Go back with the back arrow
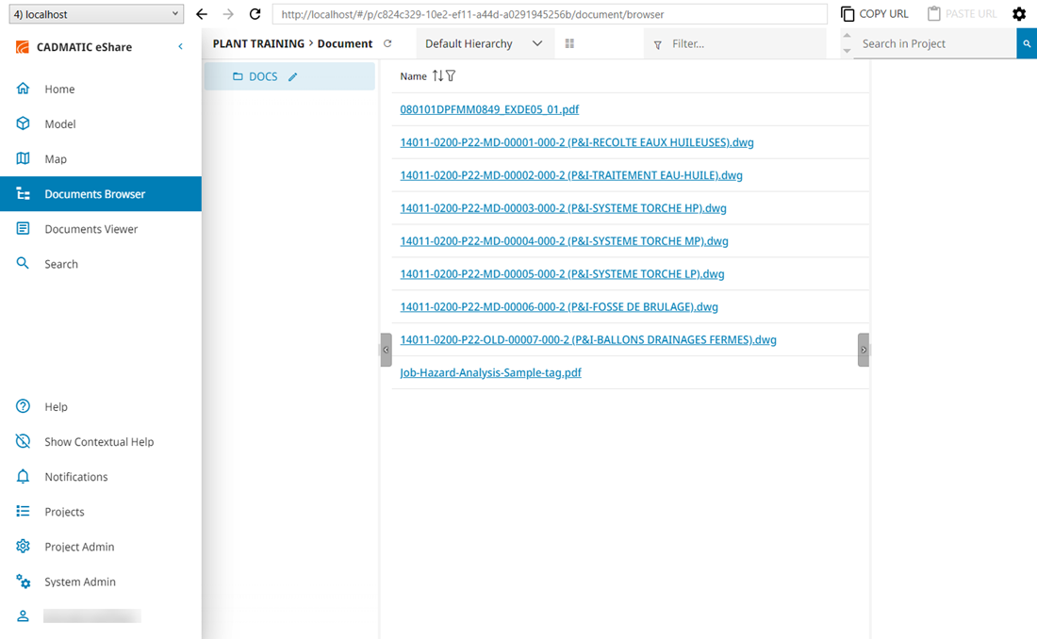Viewport: 1037px width, 639px height. click(x=202, y=14)
